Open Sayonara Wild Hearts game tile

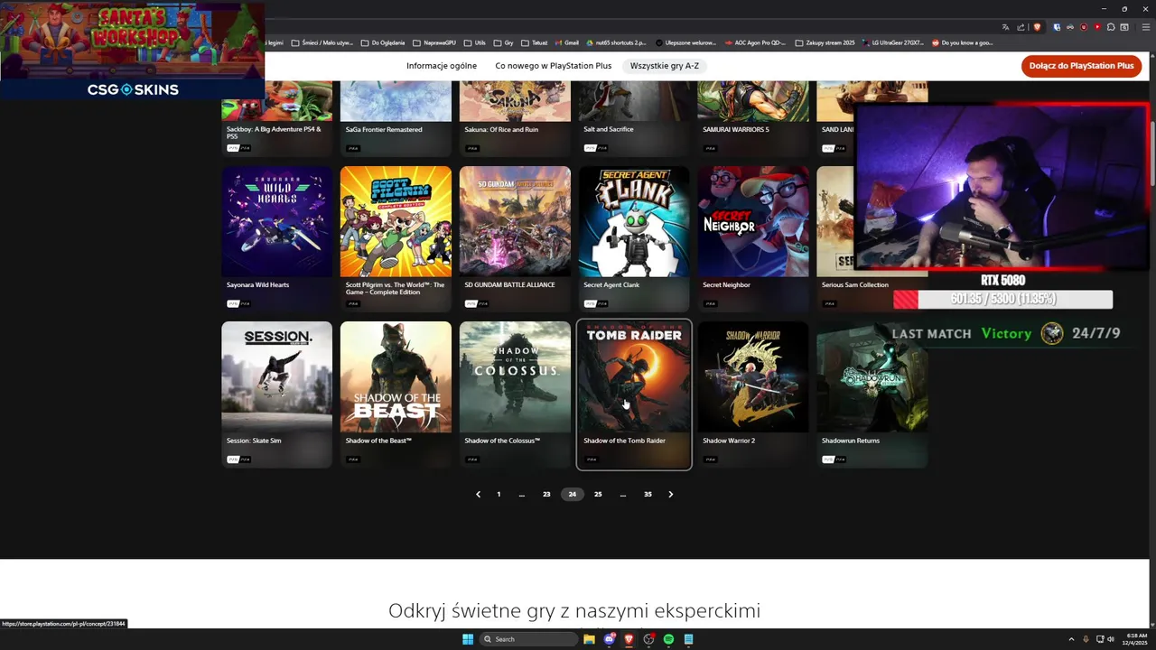276,239
